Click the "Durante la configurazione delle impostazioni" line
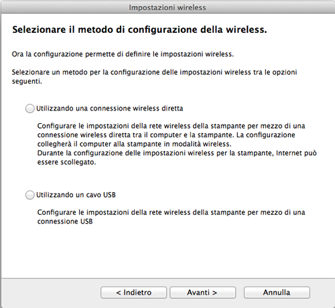The width and height of the screenshot is (335, 308). (177, 153)
